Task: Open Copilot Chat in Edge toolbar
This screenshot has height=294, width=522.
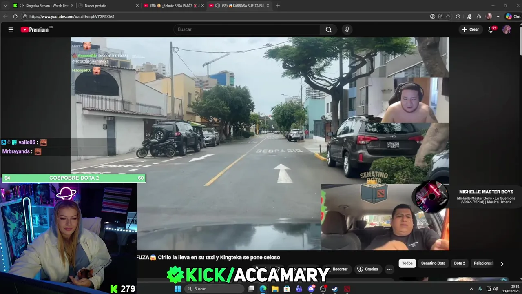Action: point(513,16)
